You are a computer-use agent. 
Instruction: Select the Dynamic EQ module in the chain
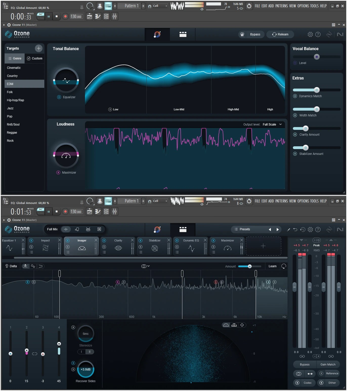tap(191, 246)
